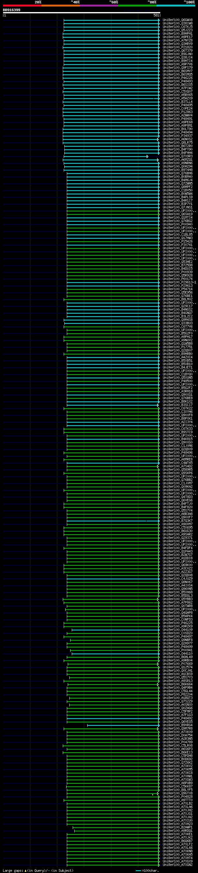This screenshot has width=198, height=873.
Task: Select label UniRef100_C5XQ07
Action: [178, 91]
